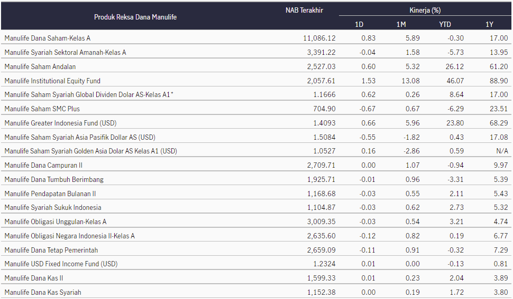This screenshot has width=513, height=299.
Task: Click the 1M value -2.86
Action: [x=411, y=151]
